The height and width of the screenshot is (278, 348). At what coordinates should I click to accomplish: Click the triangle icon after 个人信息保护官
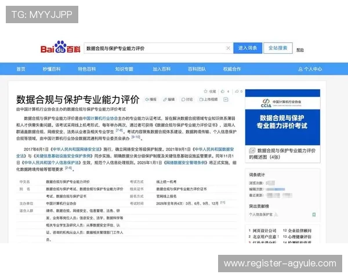coord(276,215)
